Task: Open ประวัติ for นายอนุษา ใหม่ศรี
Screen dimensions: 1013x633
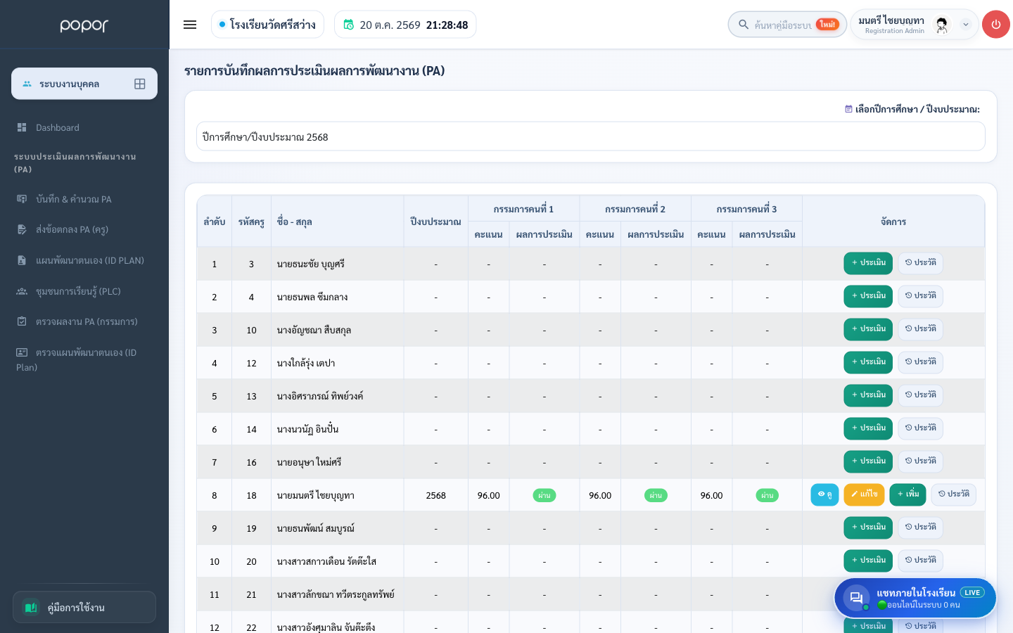Action: (920, 461)
